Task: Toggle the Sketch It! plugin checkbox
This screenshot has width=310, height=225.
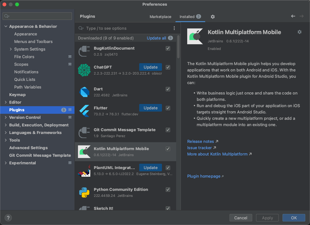Action: 168,208
